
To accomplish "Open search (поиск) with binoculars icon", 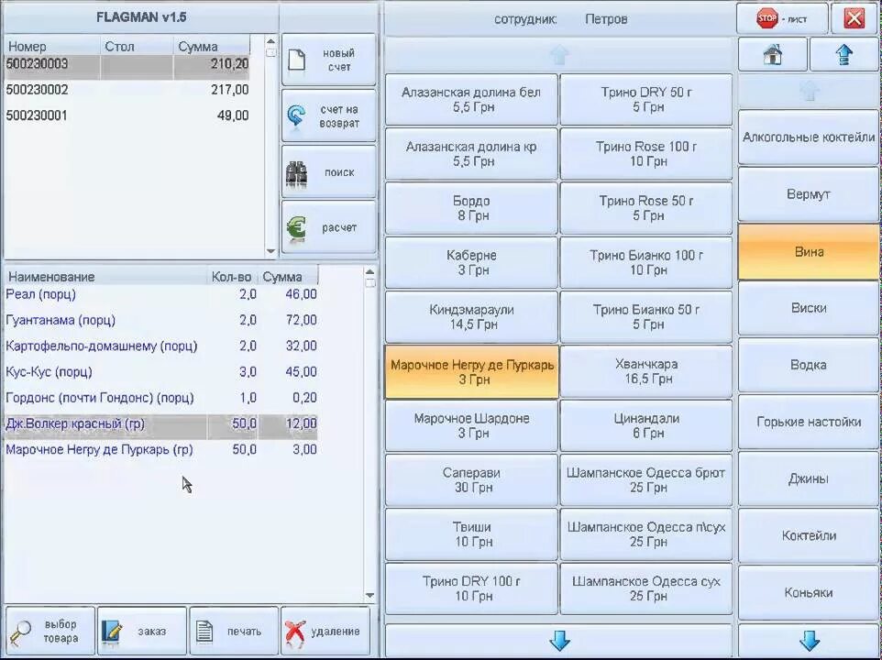I will click(x=328, y=172).
